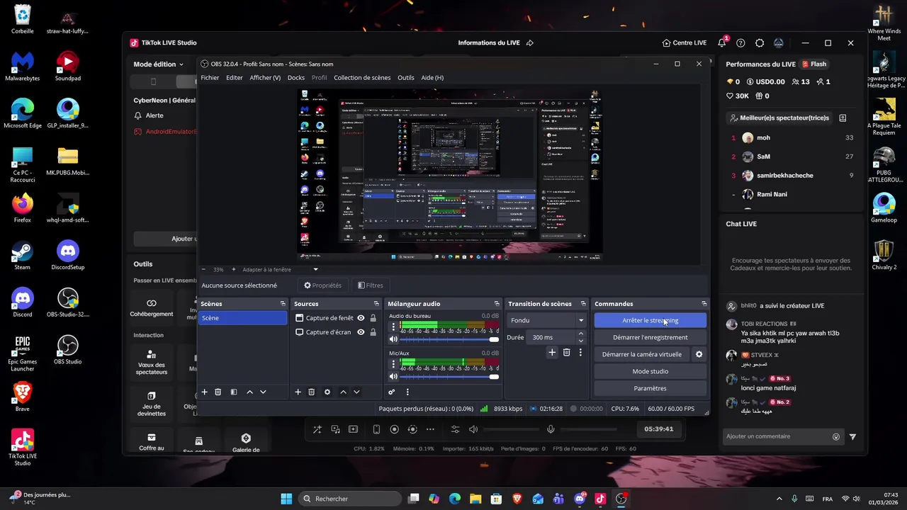This screenshot has height=510, width=907.
Task: Mute TikTok Studio speaker output
Action: [473, 429]
